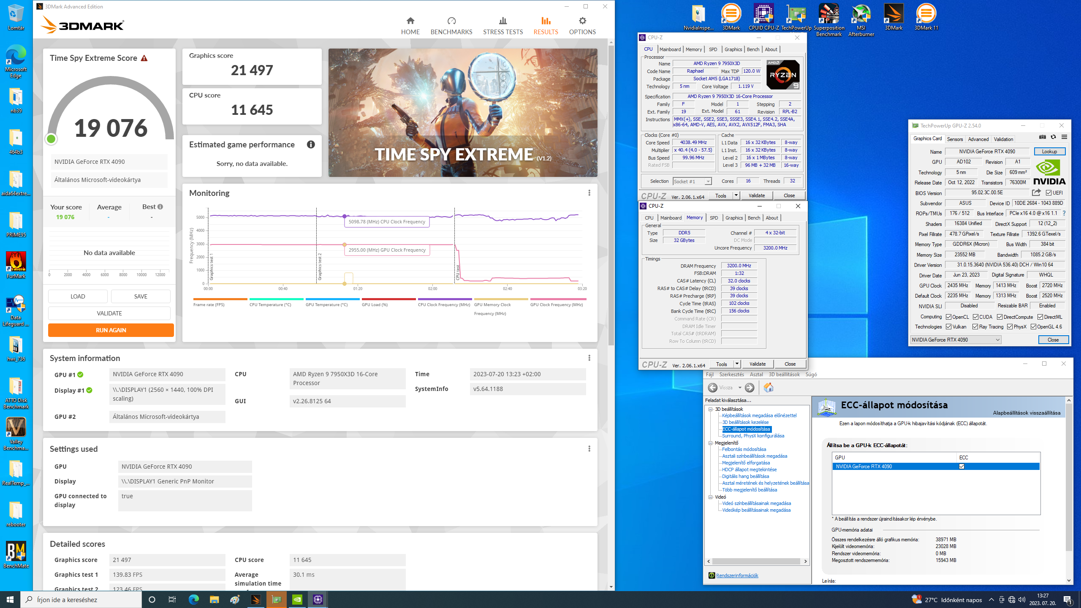Open the Vissza history dropdown arrow
This screenshot has height=608, width=1081.
[x=740, y=388]
